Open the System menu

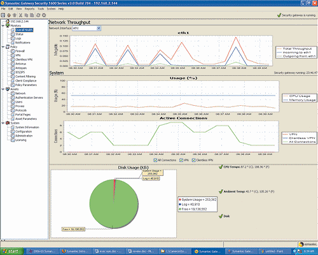pyautogui.click(x=51, y=9)
